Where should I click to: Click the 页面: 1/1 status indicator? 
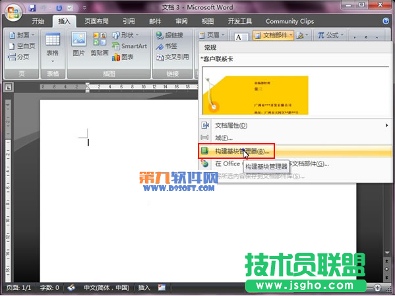point(18,287)
